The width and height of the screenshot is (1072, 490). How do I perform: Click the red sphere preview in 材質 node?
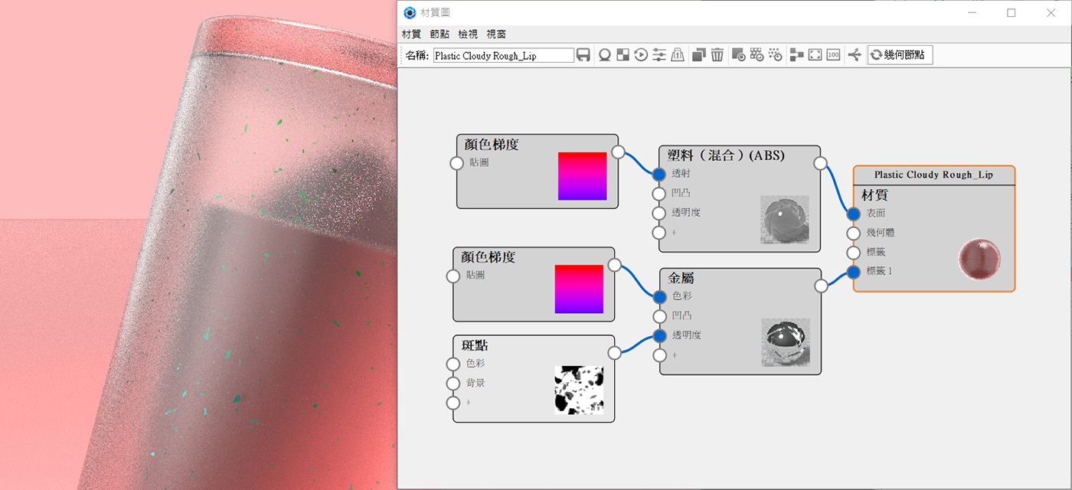click(x=979, y=260)
